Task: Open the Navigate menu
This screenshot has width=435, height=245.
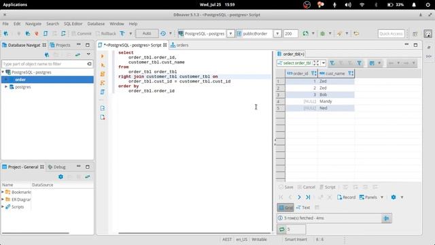Action: point(33,24)
